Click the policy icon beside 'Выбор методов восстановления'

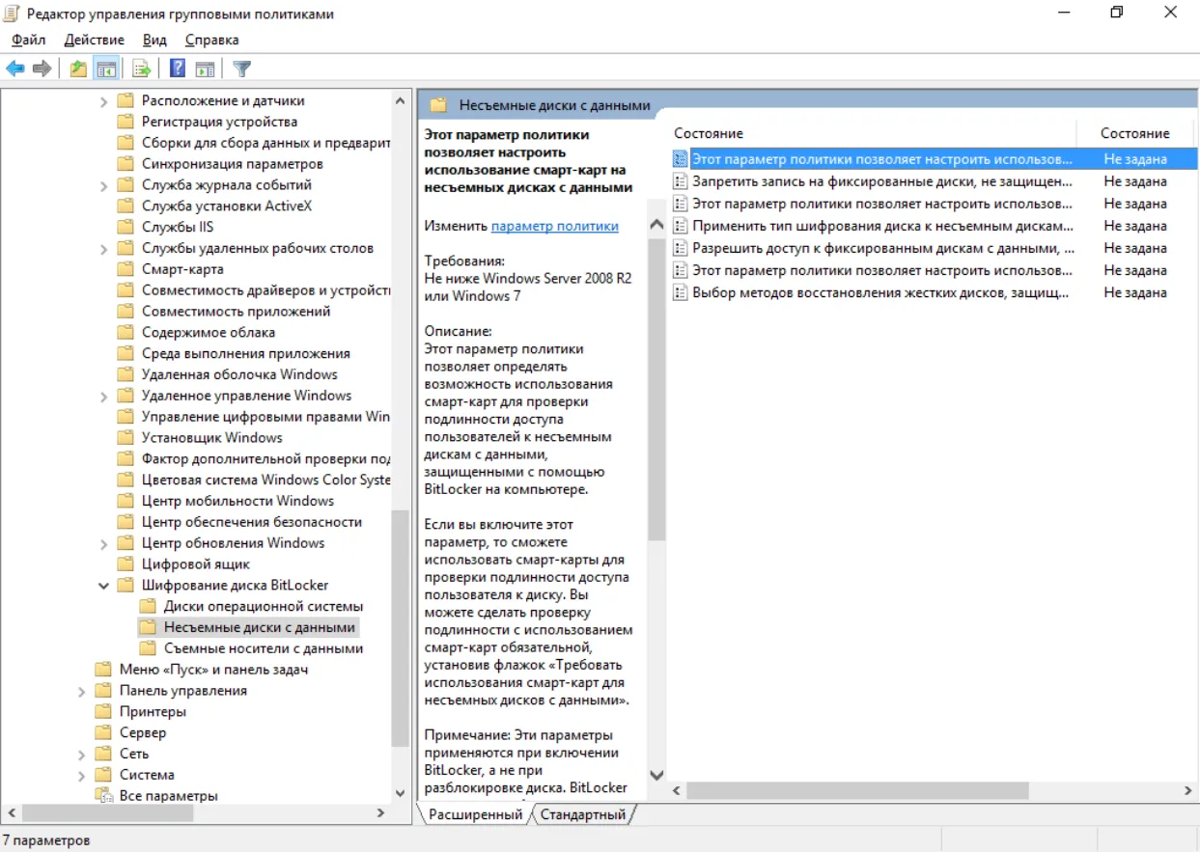point(681,292)
